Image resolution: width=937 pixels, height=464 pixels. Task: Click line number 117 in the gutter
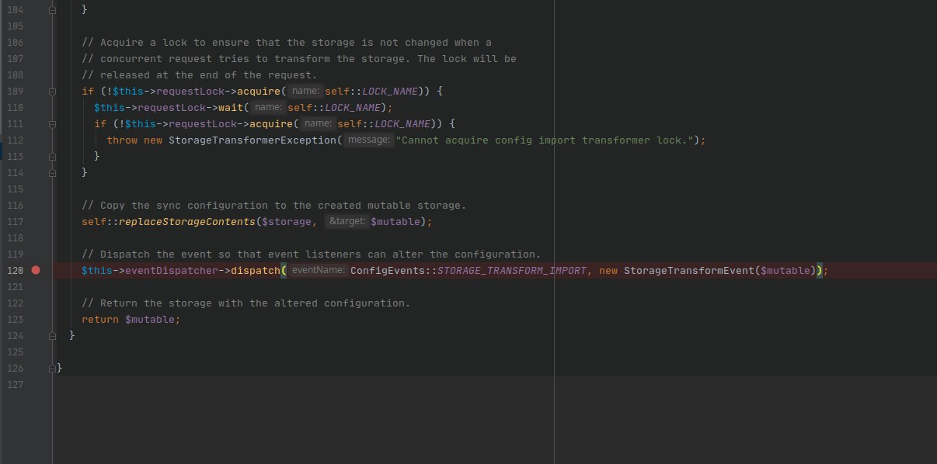click(x=14, y=221)
